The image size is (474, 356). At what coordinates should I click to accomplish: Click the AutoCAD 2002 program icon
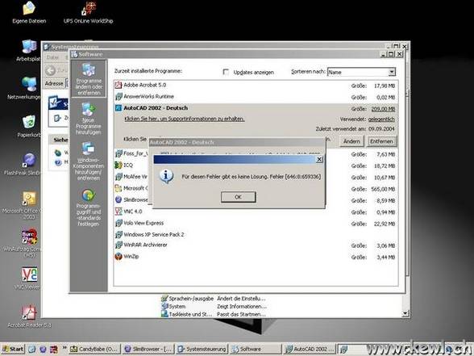118,108
